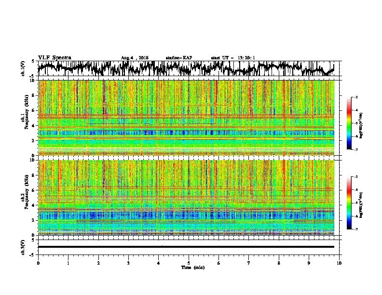Click ch.1(V) upper tick label "5"

tap(33, 61)
